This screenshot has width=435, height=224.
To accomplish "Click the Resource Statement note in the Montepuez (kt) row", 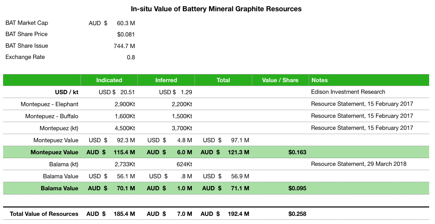I will pos(362,128).
